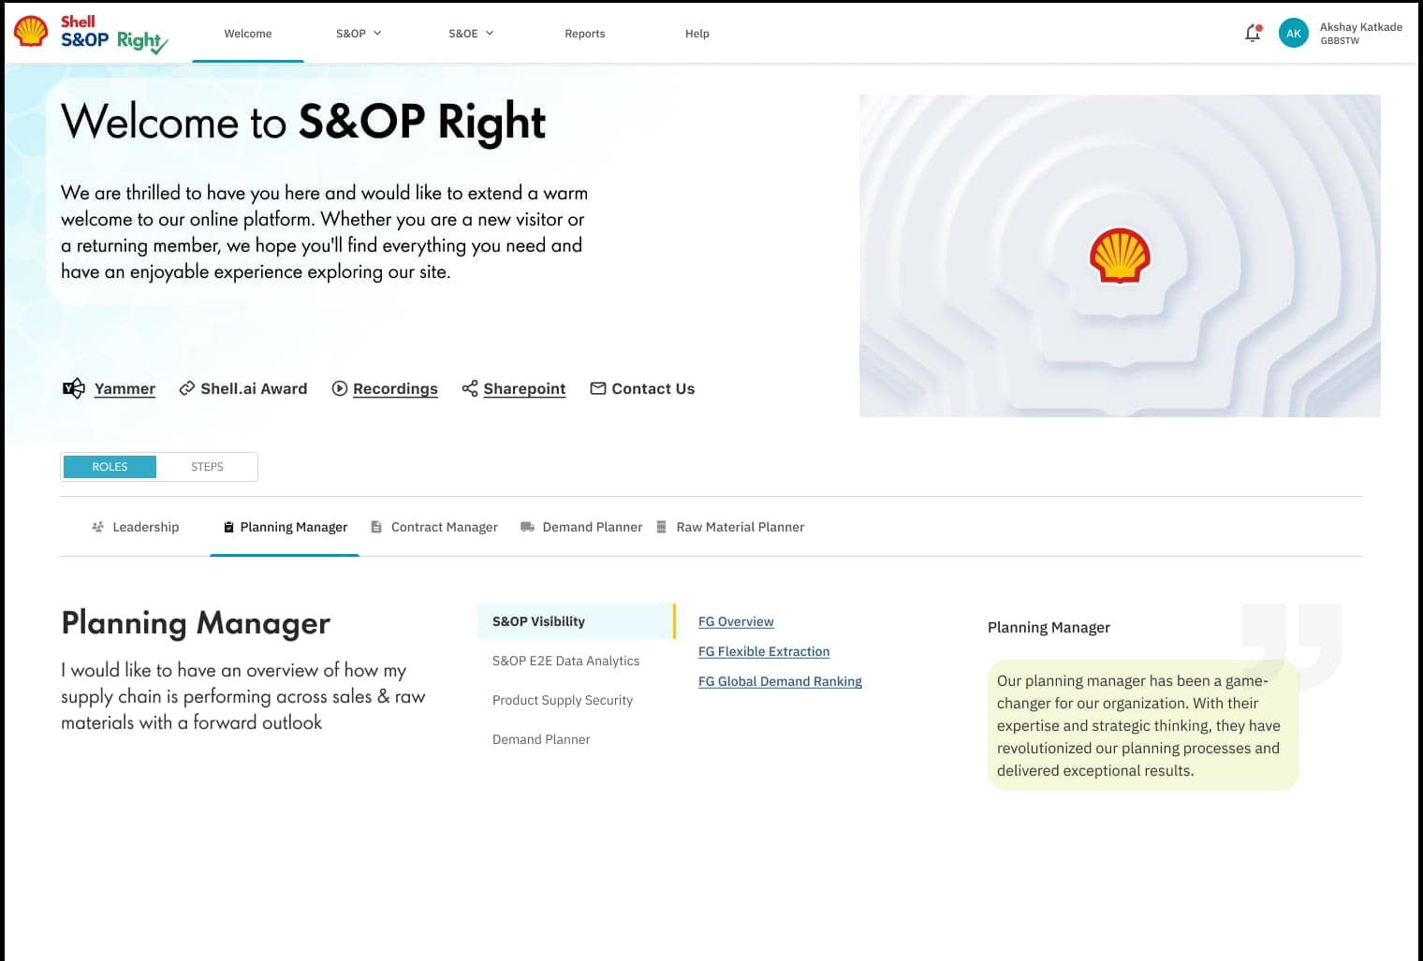Click the Shell emblem banner image

(x=1120, y=255)
